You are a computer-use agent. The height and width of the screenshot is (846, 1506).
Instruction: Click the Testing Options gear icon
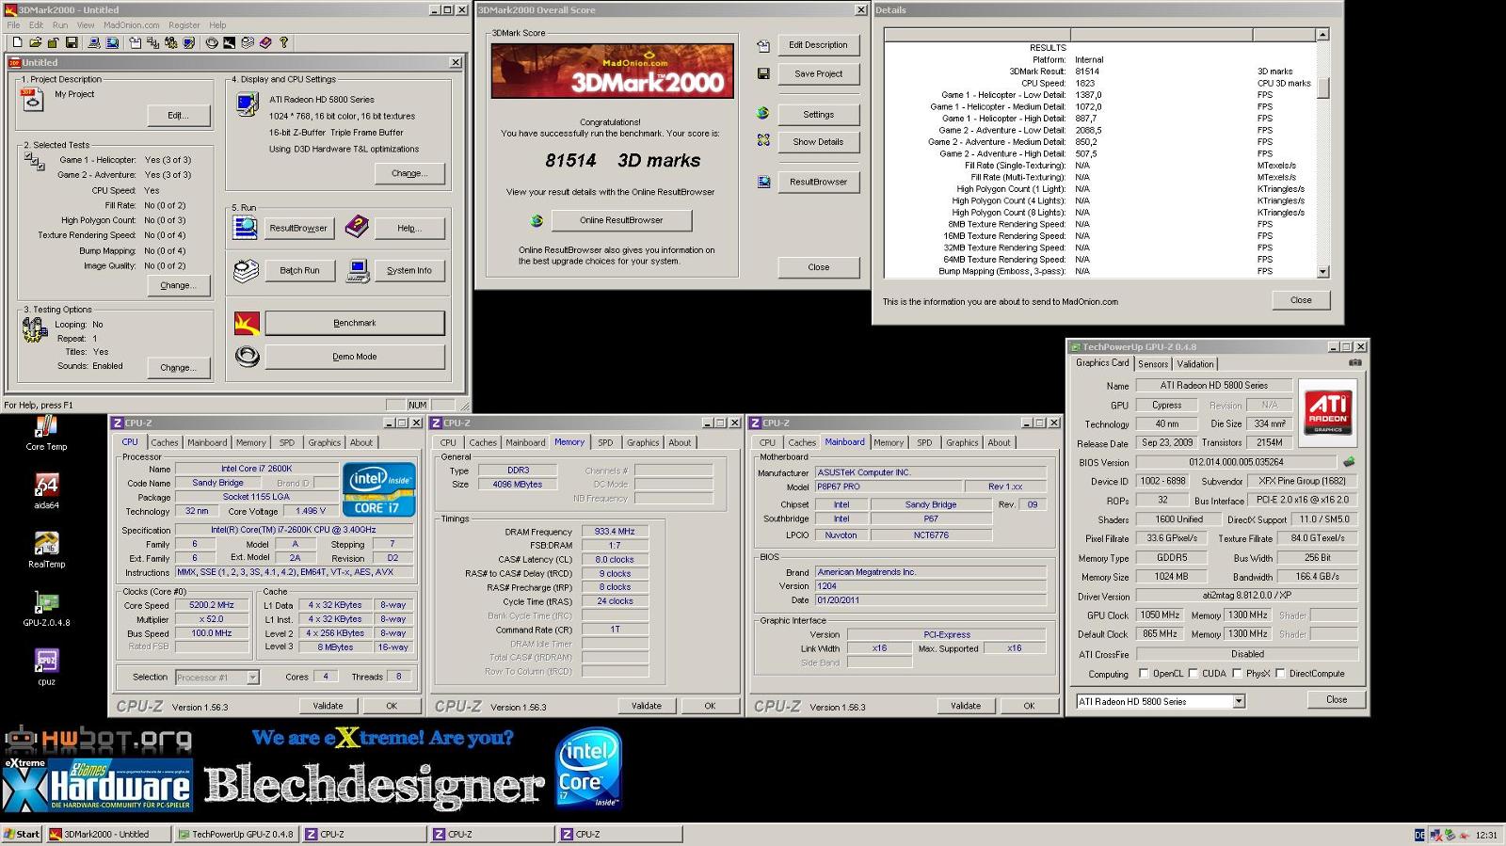(35, 329)
